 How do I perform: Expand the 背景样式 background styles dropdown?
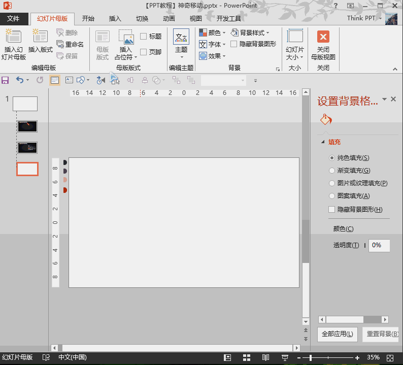click(251, 32)
